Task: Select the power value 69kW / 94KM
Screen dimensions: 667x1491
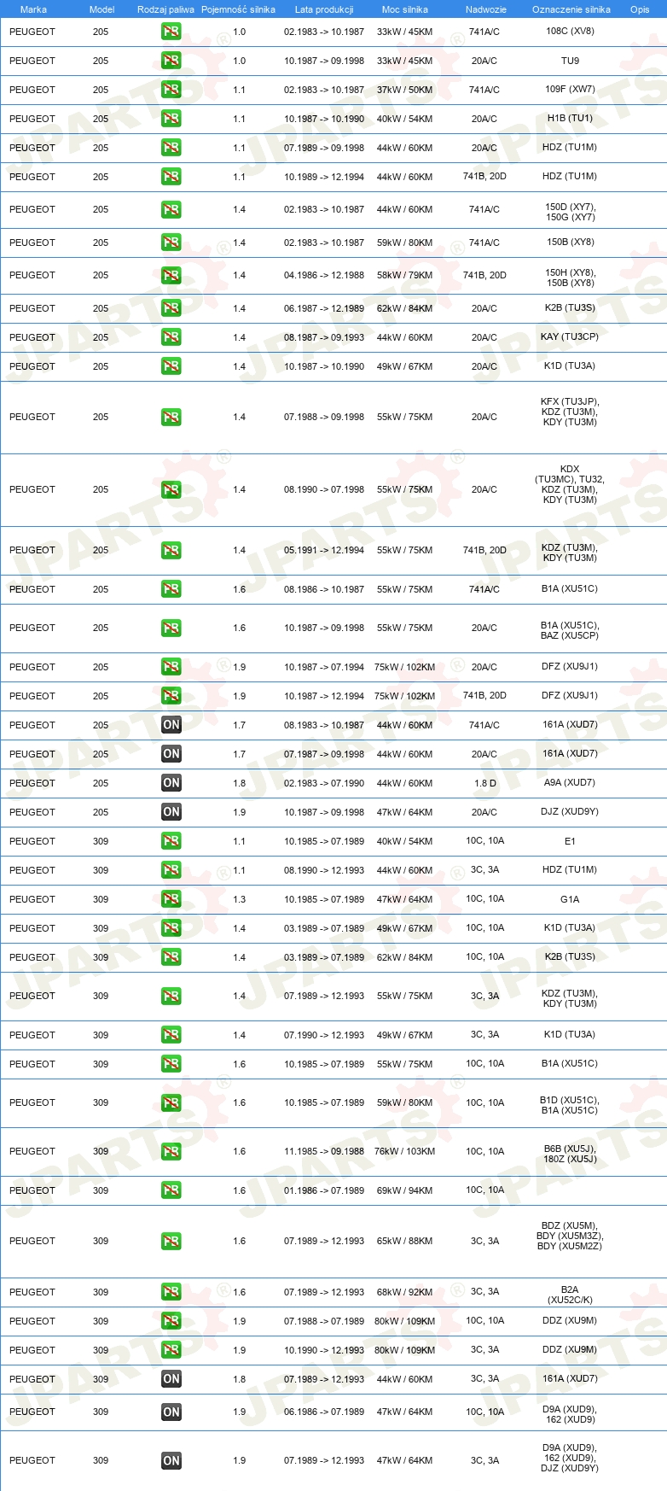Action: 405,1190
